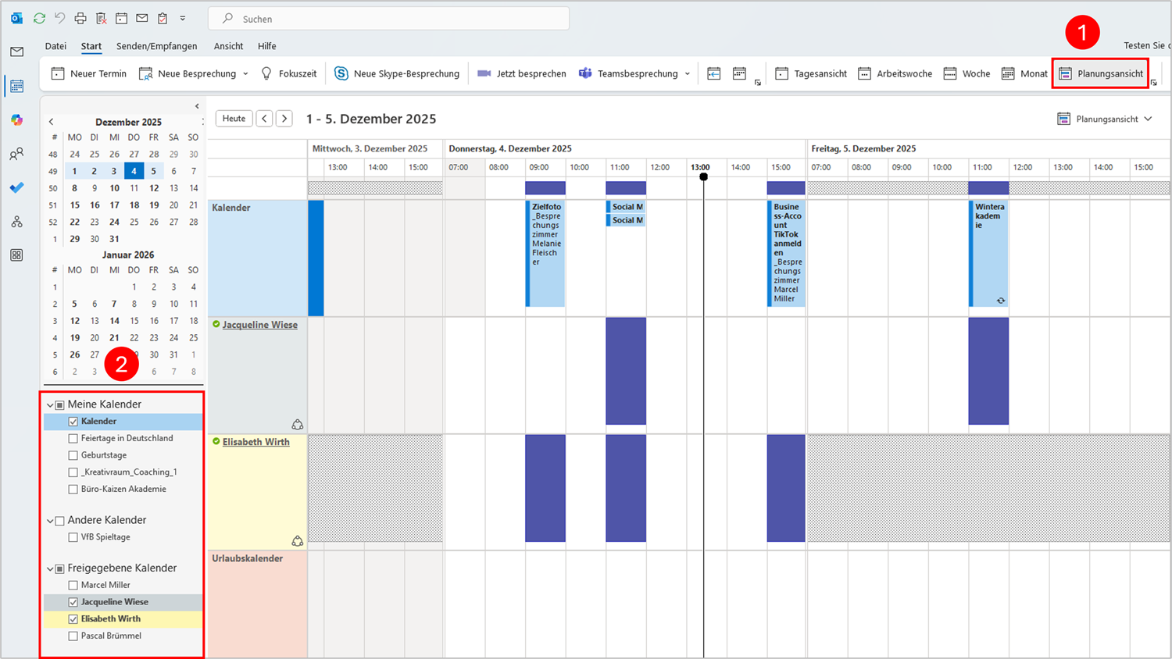The height and width of the screenshot is (659, 1172).
Task: Click the Copilot icon in sidebar
Action: click(x=16, y=120)
